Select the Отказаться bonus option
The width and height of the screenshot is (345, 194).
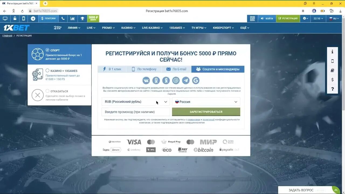(59, 95)
